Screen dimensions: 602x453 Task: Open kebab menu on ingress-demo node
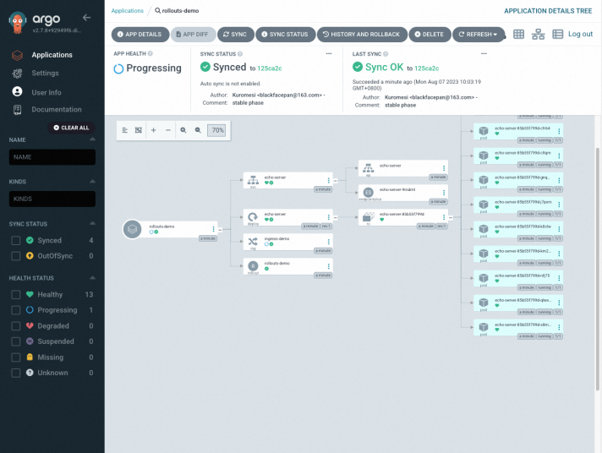tap(329, 242)
